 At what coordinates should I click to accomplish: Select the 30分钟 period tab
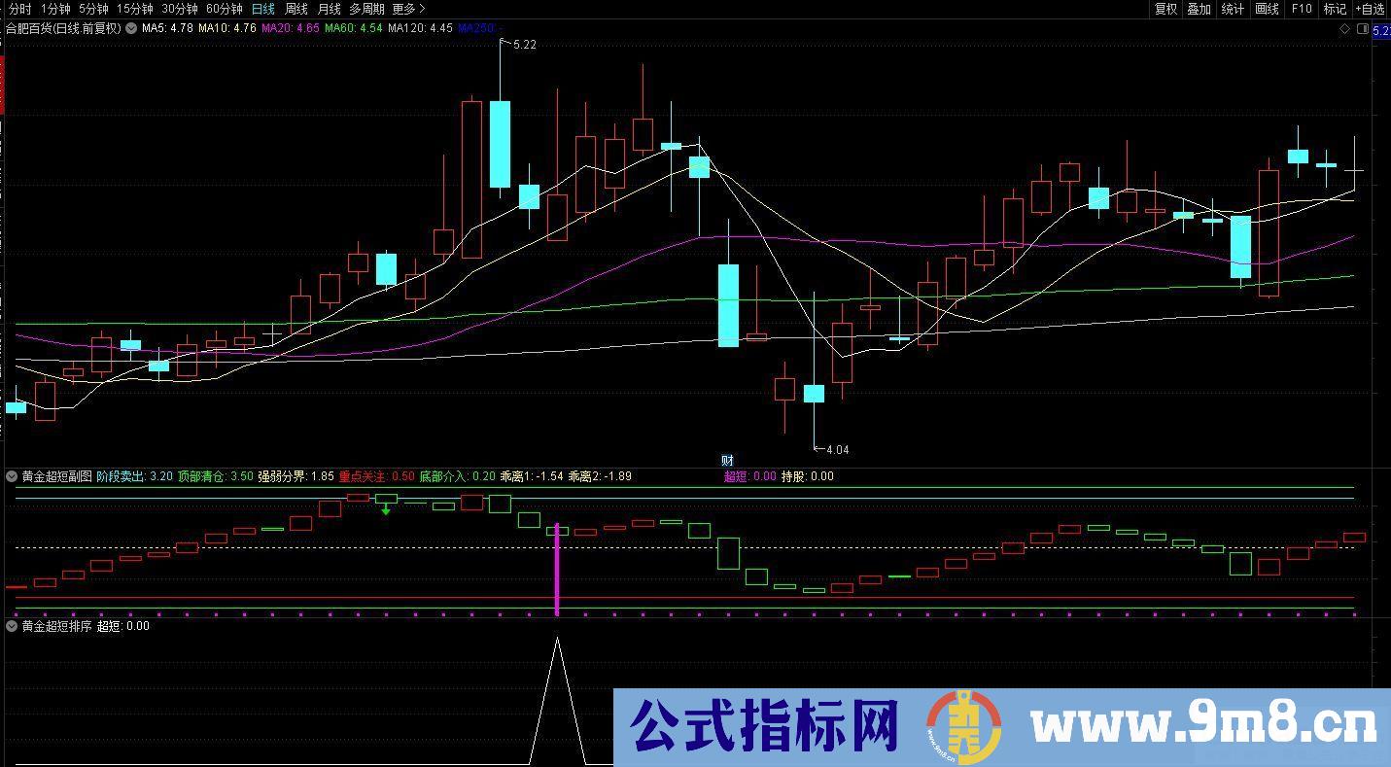click(180, 9)
